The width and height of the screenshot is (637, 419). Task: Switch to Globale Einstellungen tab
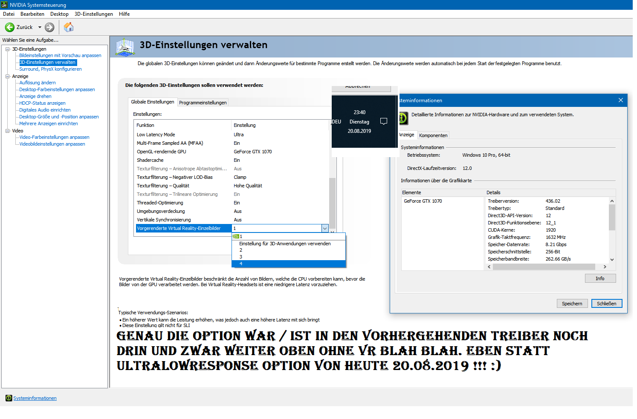(153, 102)
